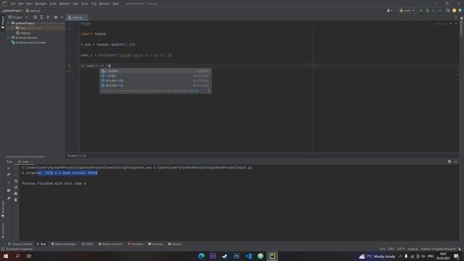Click the wrench icon in the Run panel
Screen dimensions: 464x261
[x=9, y=175]
